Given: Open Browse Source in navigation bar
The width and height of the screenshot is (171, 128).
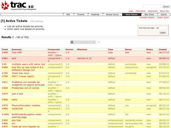Looking at the screenshot, I should tap(112, 15).
